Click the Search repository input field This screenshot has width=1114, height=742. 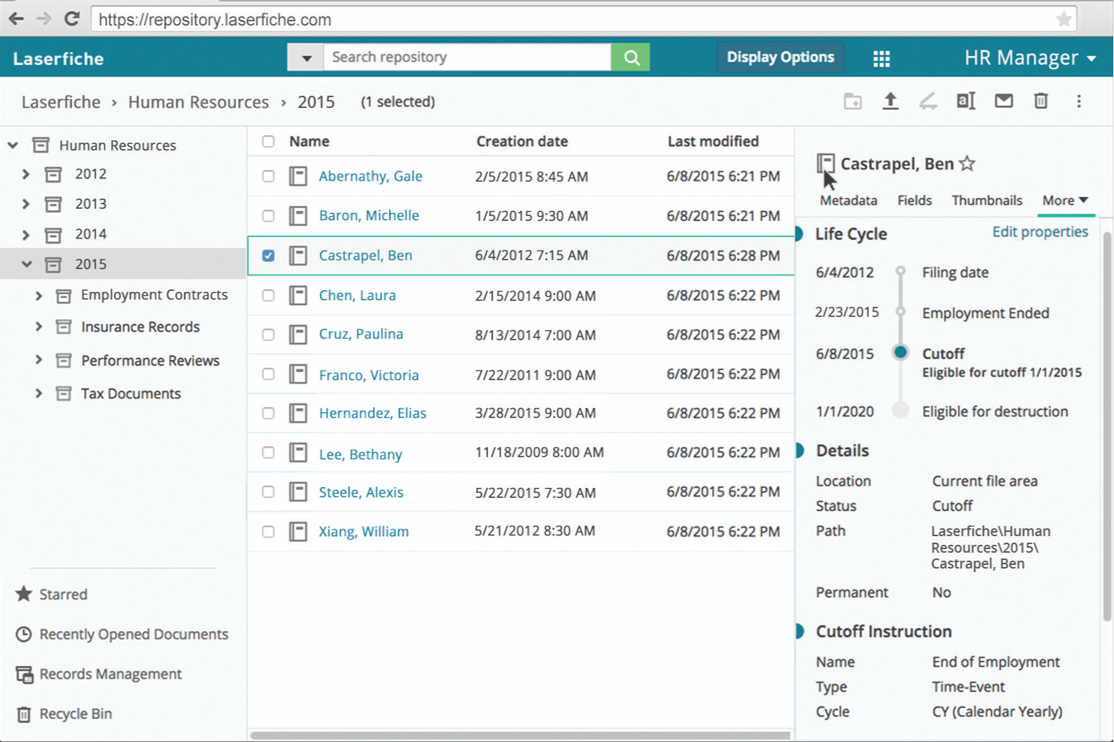467,58
